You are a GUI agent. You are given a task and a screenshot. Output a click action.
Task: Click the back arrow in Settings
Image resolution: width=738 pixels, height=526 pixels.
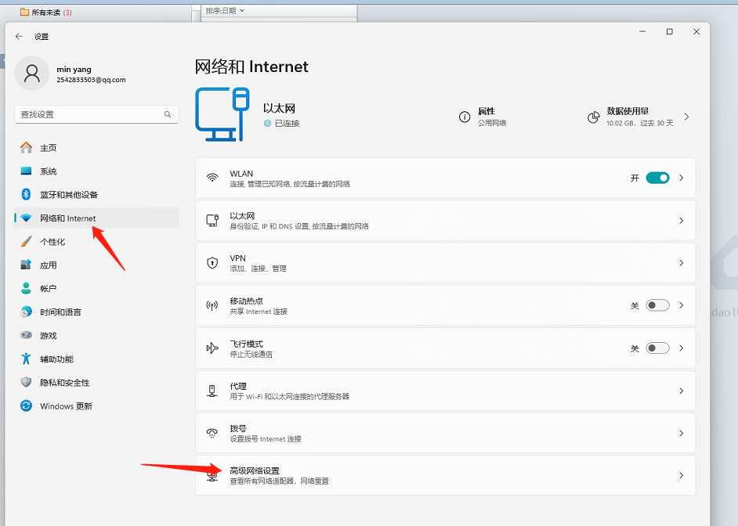(x=19, y=37)
